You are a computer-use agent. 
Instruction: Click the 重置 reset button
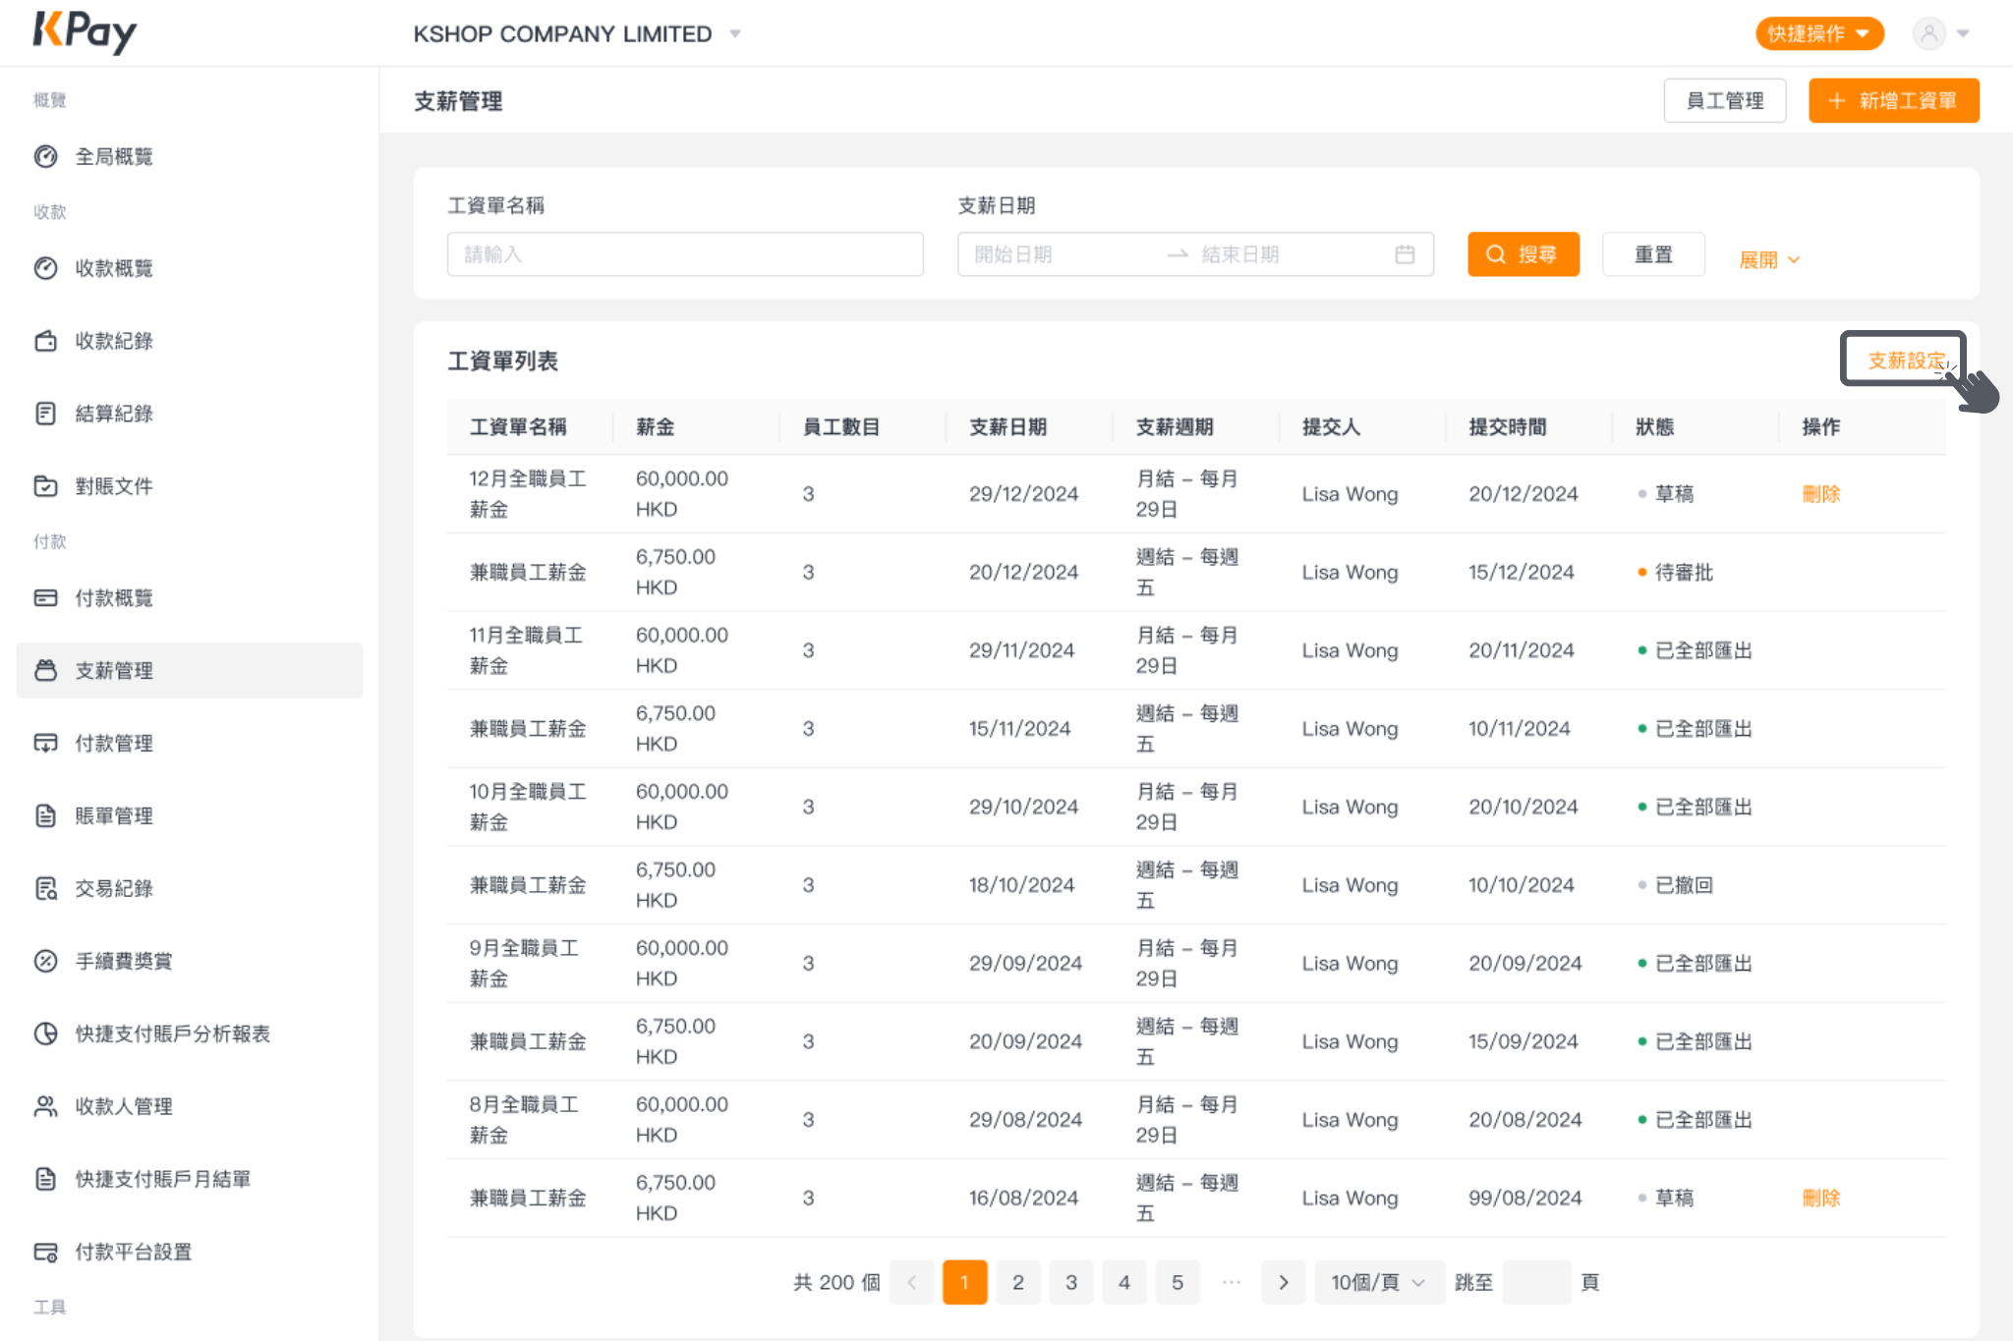pos(1653,254)
